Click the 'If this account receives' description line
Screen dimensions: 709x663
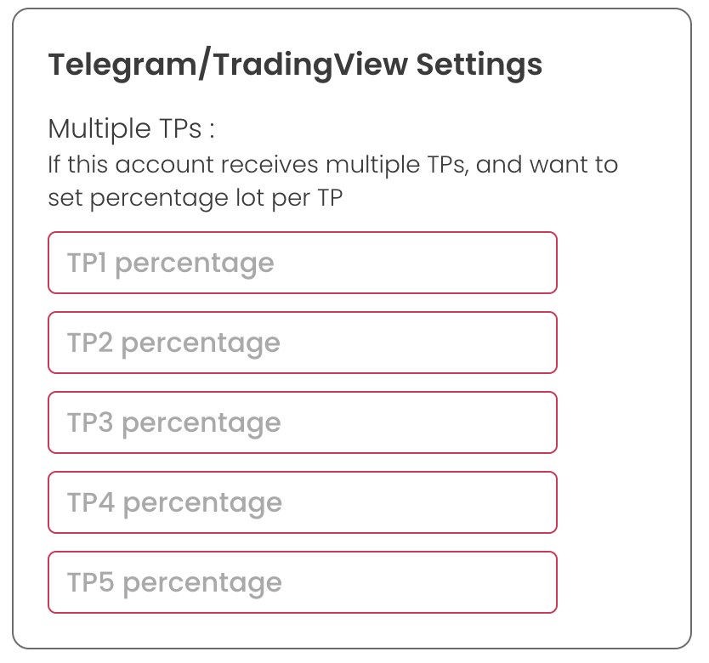(x=332, y=163)
